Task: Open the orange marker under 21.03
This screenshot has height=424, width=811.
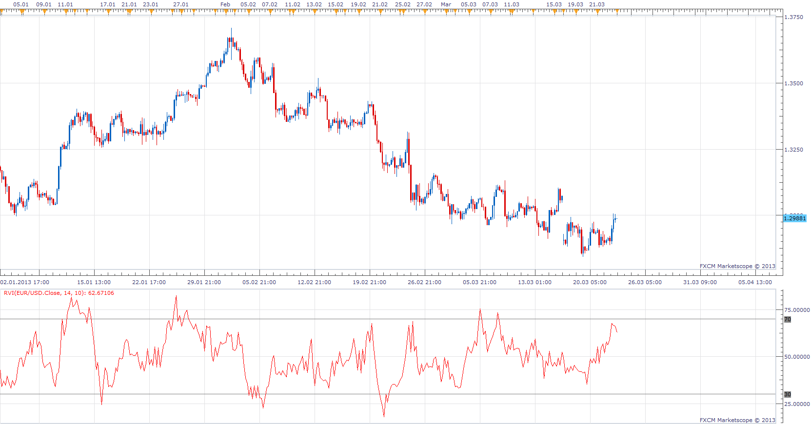Action: [x=598, y=12]
